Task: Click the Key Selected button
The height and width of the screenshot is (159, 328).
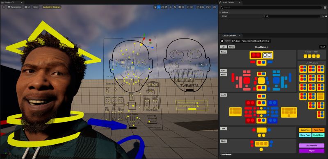Action: pos(312,145)
